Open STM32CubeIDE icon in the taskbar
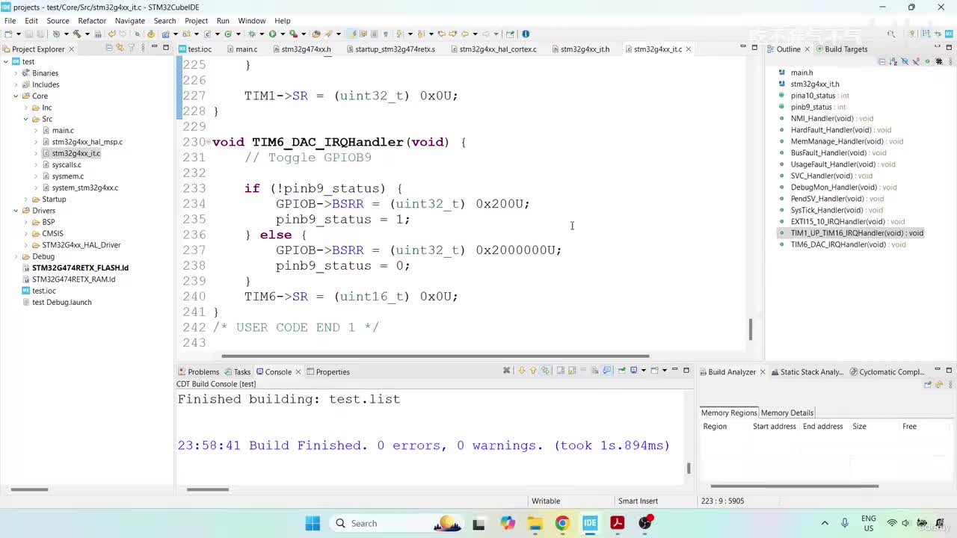The width and height of the screenshot is (957, 538). [590, 523]
